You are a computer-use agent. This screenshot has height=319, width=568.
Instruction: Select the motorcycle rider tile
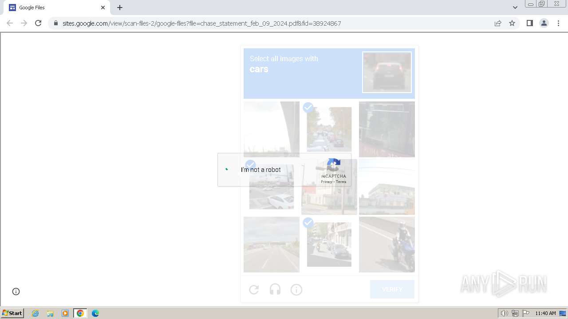point(387,245)
